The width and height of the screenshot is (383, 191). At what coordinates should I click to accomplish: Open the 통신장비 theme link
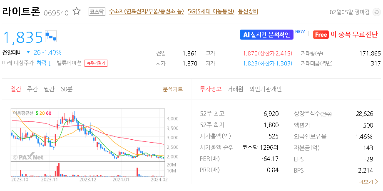248,12
